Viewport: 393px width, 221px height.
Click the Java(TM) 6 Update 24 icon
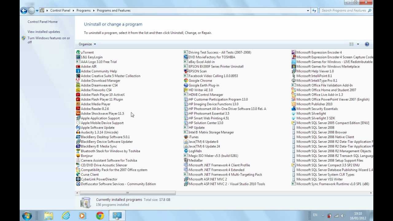(186, 146)
